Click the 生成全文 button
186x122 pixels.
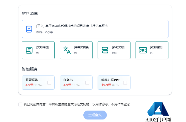[95, 115]
